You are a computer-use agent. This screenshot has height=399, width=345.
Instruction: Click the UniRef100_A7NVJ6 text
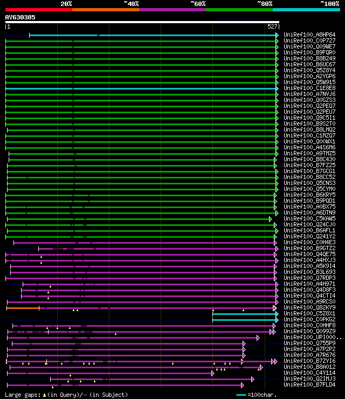tap(309, 94)
